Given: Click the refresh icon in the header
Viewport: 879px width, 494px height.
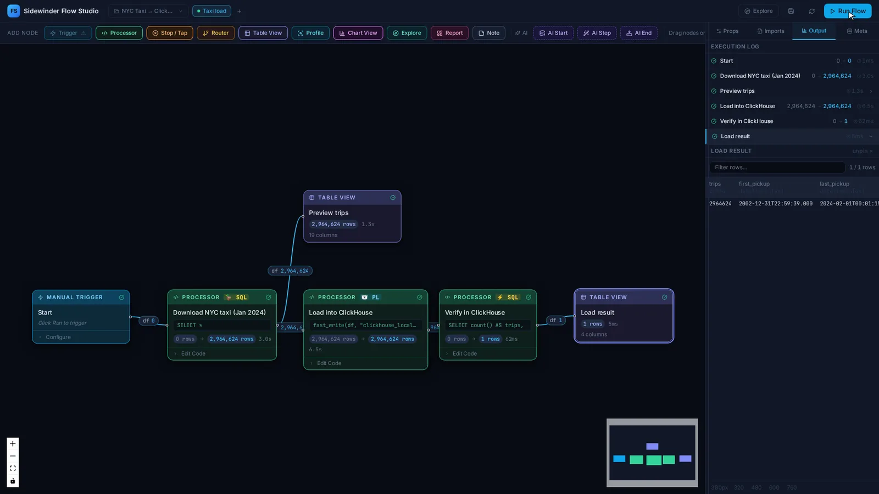Looking at the screenshot, I should [x=811, y=11].
